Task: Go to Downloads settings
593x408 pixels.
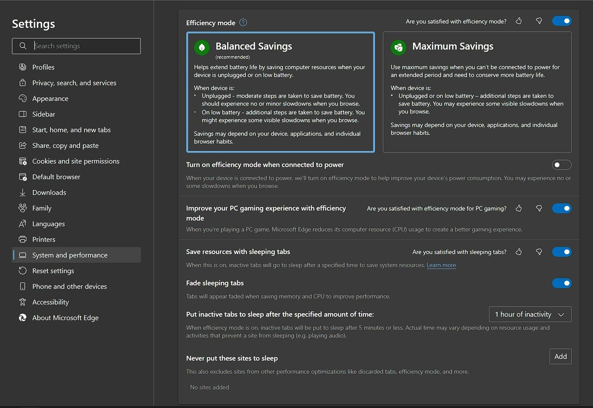Action: (x=77, y=192)
